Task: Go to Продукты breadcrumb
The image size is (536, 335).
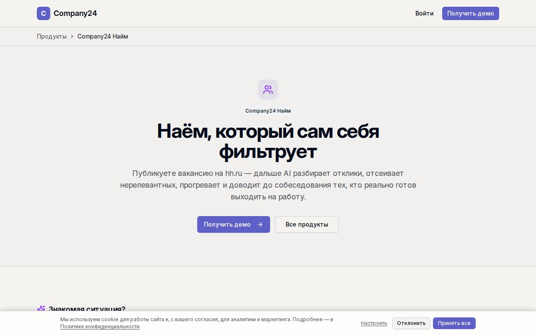Action: 52,36
